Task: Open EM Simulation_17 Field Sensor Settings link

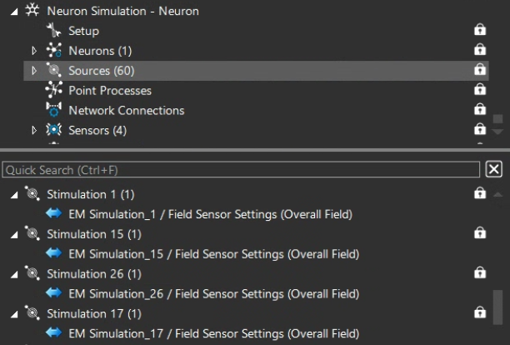Action: 213,333
